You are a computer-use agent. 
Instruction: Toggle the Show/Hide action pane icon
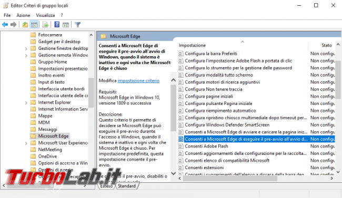coord(66,25)
